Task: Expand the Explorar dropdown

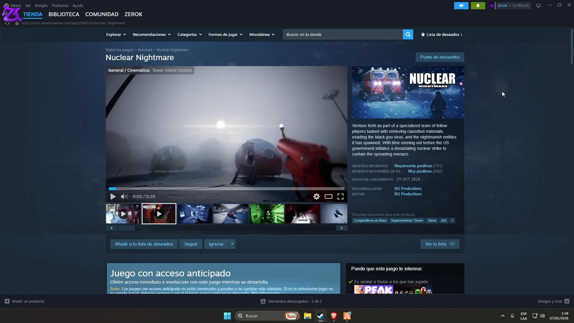Action: coord(116,35)
